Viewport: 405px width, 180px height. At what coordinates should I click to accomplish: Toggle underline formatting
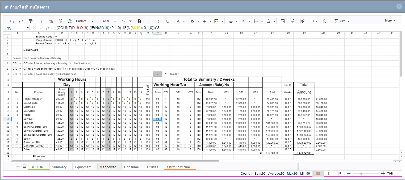click(168, 21)
